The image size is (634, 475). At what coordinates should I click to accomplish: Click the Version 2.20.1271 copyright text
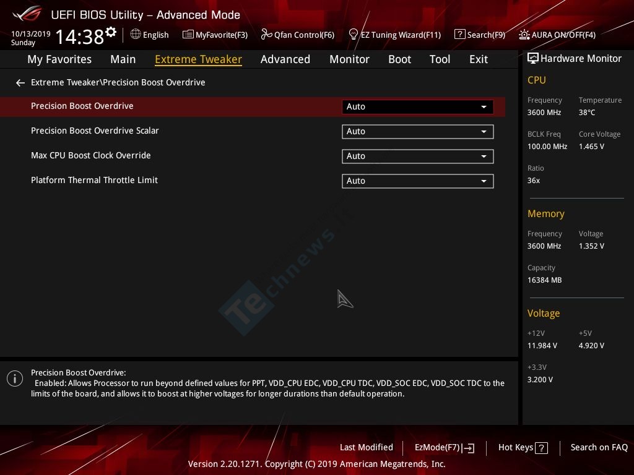click(x=316, y=464)
